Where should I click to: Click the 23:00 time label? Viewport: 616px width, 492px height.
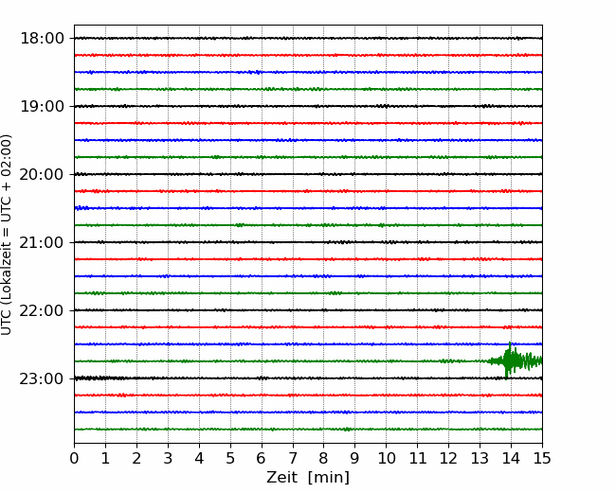[x=42, y=379]
